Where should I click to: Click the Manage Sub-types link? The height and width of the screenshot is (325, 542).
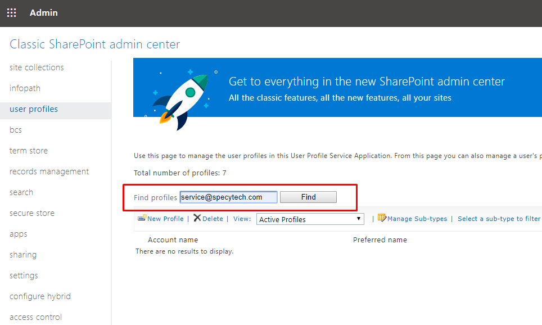click(x=417, y=219)
